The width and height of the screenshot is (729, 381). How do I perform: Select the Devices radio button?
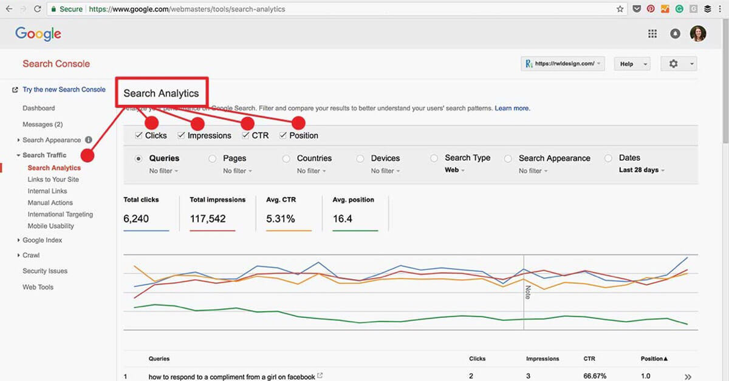click(x=360, y=158)
